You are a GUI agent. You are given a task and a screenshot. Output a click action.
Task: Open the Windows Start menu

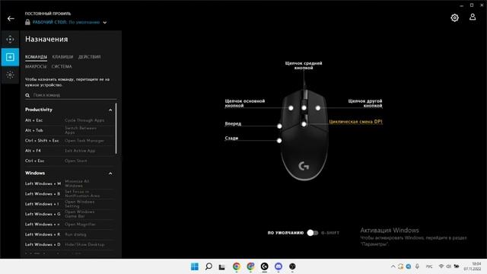[x=195, y=266]
